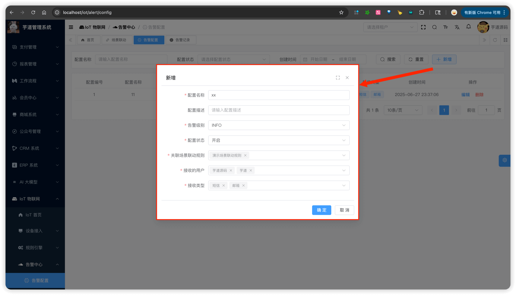
Task: Click the search magnifier icon in header
Action: point(434,27)
